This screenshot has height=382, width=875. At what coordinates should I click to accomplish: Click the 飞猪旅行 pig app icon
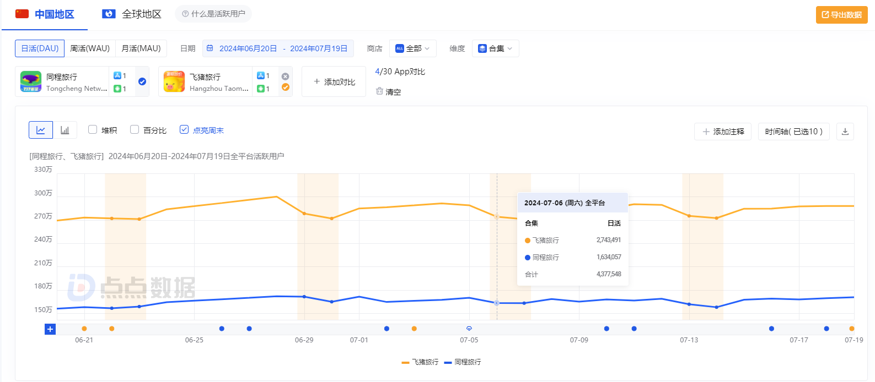coord(174,81)
